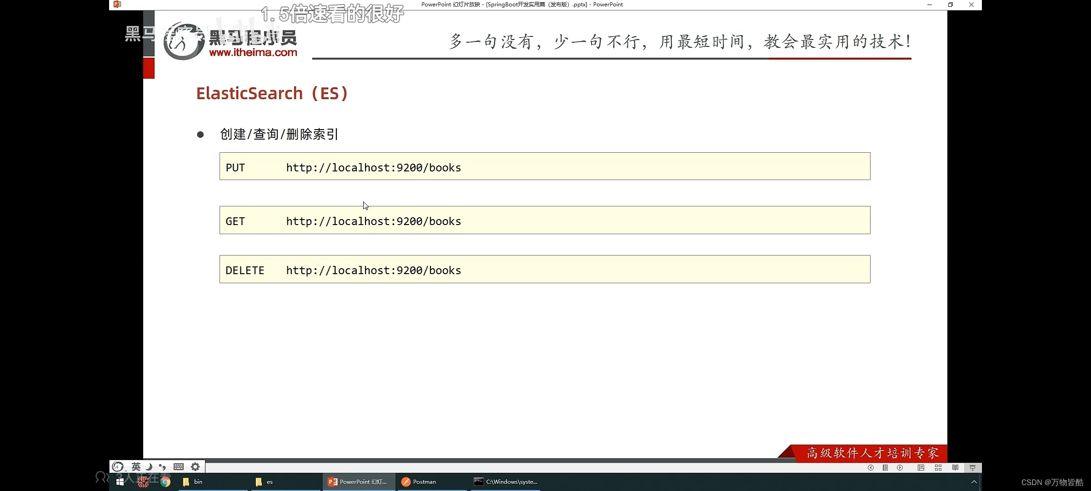Image resolution: width=1091 pixels, height=491 pixels.
Task: Switch to Postman from the taskbar
Action: 431,482
